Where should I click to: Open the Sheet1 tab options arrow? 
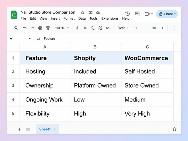55,129
